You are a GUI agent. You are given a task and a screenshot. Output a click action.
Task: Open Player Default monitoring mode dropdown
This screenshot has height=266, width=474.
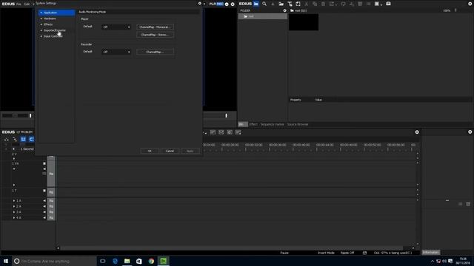coord(116,27)
